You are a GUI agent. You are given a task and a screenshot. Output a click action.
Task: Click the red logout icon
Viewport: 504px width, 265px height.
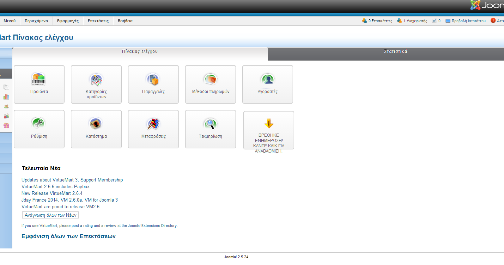pyautogui.click(x=493, y=21)
